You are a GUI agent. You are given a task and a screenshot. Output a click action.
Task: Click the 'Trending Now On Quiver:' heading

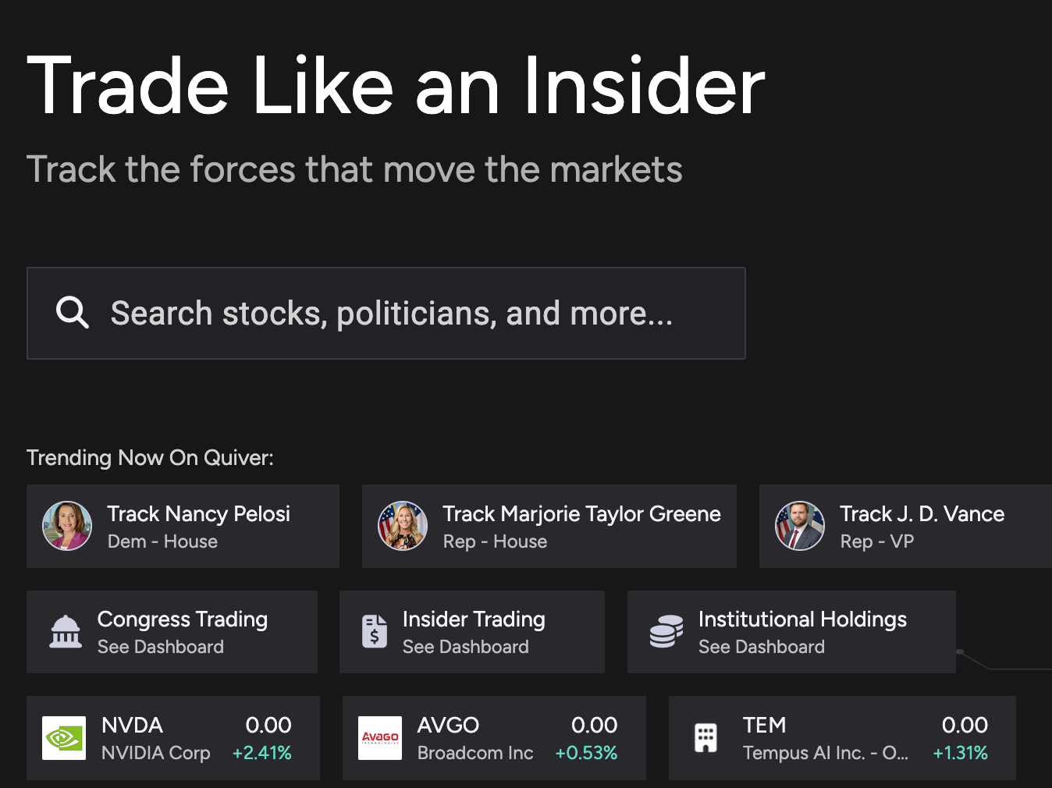tap(150, 457)
